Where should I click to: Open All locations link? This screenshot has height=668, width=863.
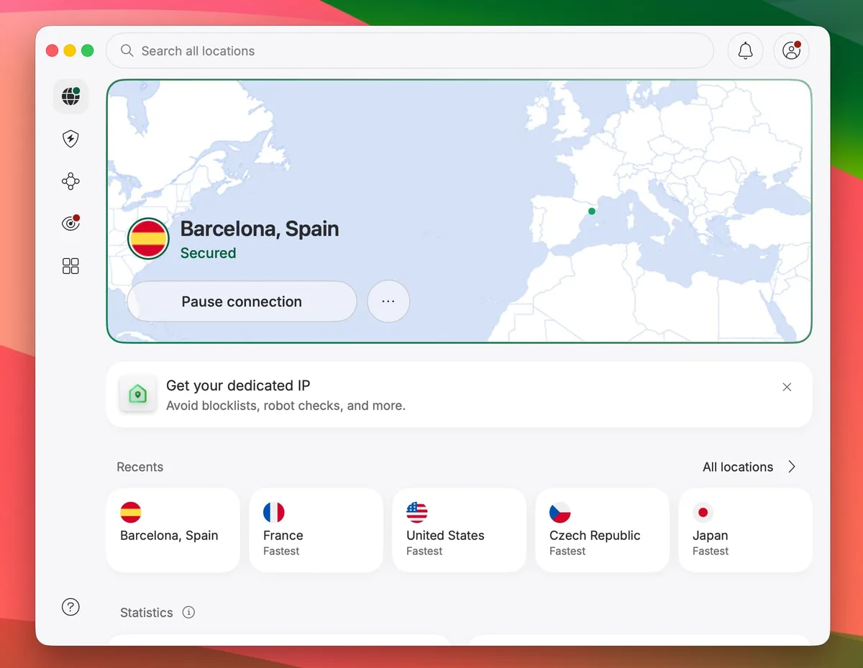[738, 467]
